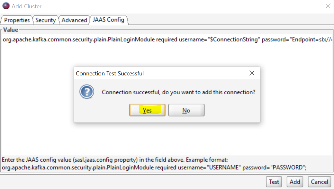Click the blue question mark dialog icon
Screen dimensions: 334x189
(x=86, y=92)
